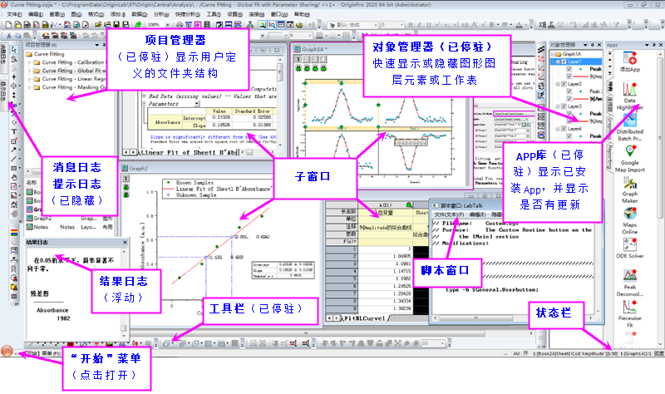This screenshot has width=665, height=394.
Task: Expand the Curve Fitting - Calibration folder
Action: point(30,62)
